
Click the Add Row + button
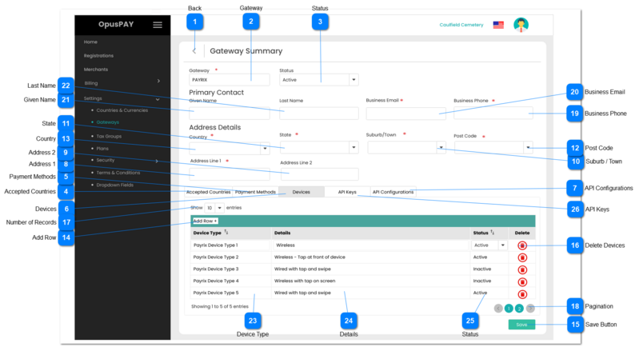pyautogui.click(x=206, y=220)
